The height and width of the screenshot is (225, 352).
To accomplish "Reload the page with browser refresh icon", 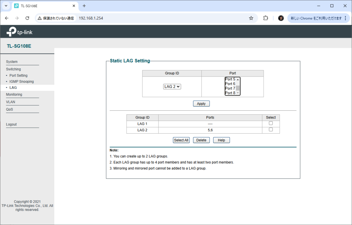I will click(x=27, y=18).
